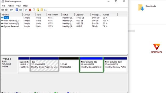
Task: Minimize the Disk Management window
Action: [x=108, y=1]
